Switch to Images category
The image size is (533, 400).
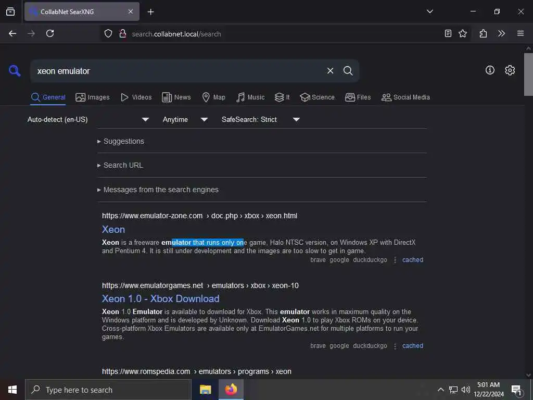click(x=93, y=97)
